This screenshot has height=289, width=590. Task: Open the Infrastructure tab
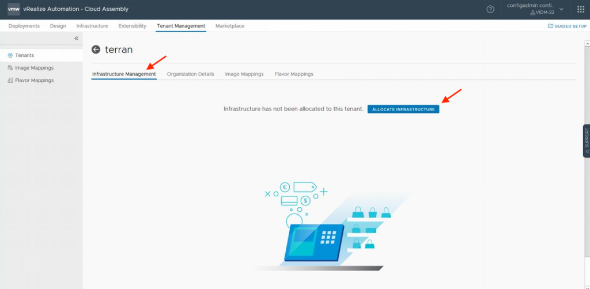click(x=92, y=26)
